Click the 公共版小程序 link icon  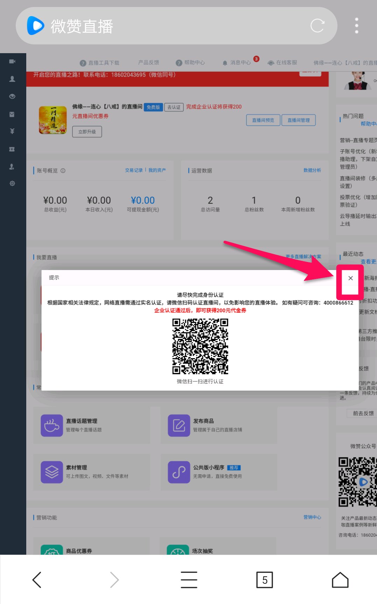(179, 472)
